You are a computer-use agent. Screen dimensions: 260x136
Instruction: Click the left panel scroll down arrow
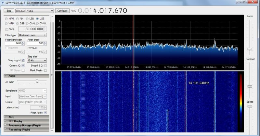[x=52, y=130]
